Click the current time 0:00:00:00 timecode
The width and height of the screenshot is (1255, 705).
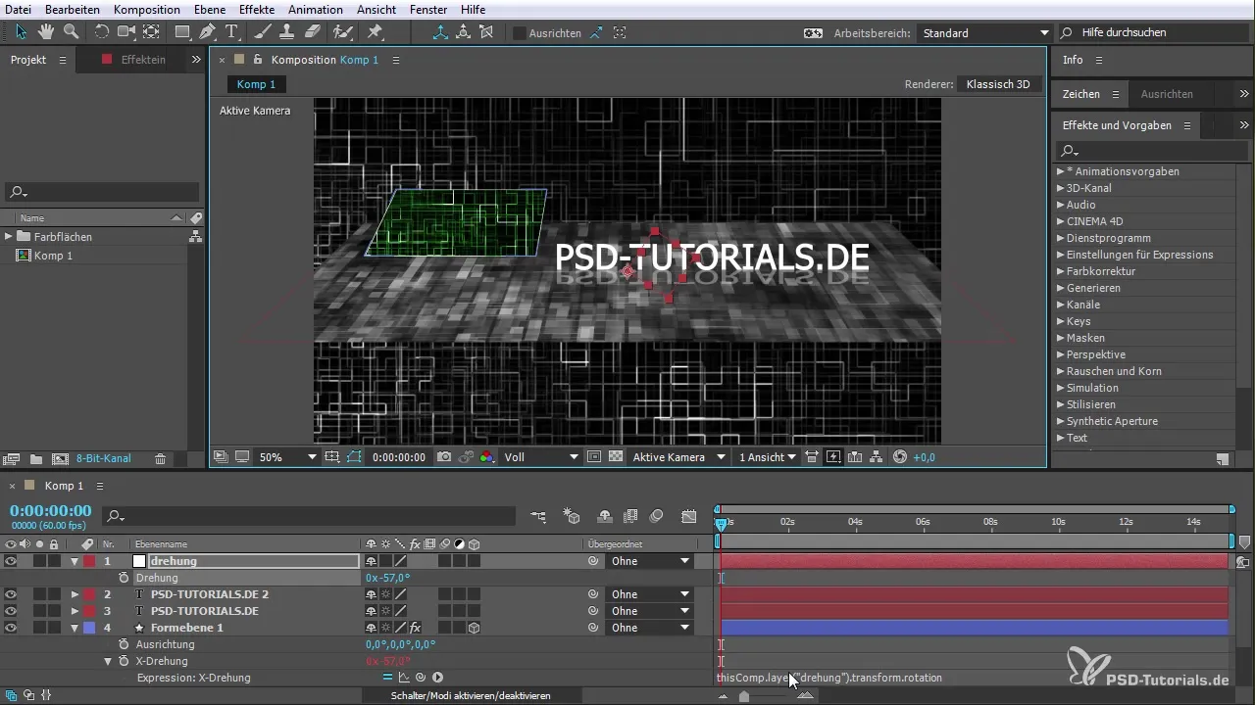click(50, 511)
